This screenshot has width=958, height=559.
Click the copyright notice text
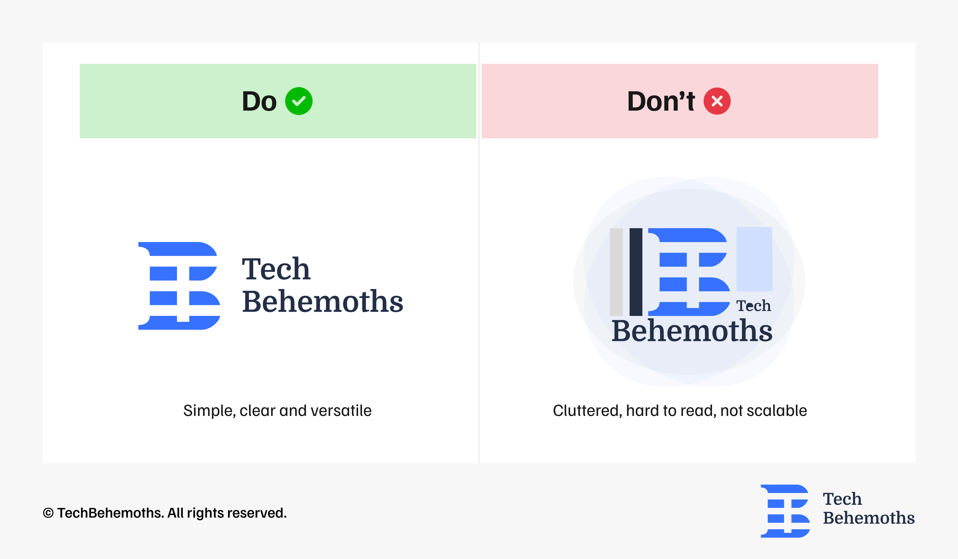165,513
